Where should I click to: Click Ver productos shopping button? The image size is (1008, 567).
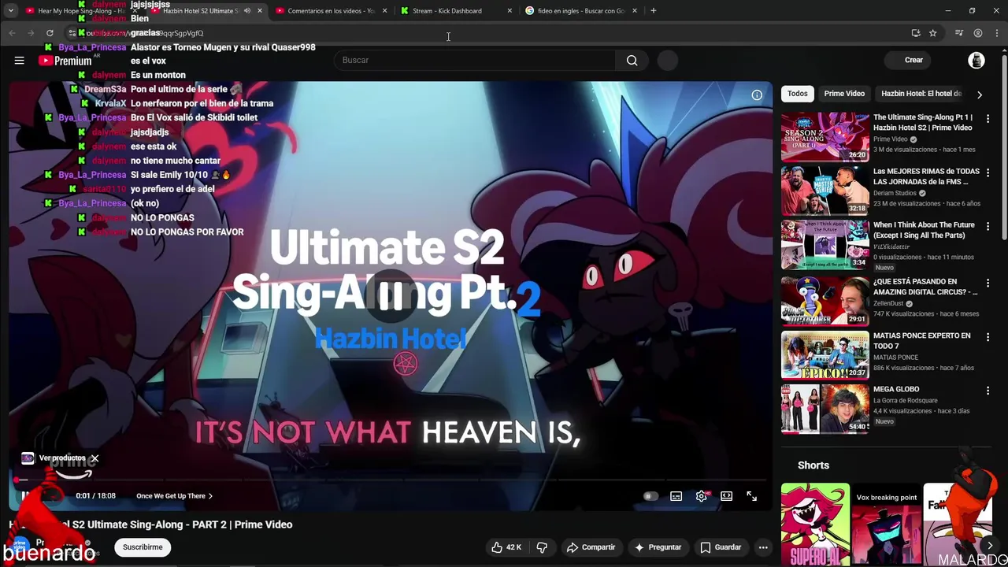click(61, 458)
